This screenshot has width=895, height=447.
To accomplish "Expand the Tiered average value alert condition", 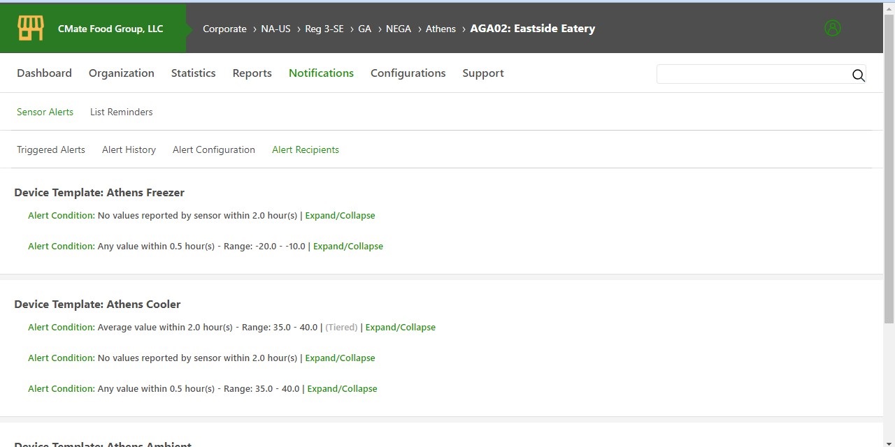I will pos(400,327).
